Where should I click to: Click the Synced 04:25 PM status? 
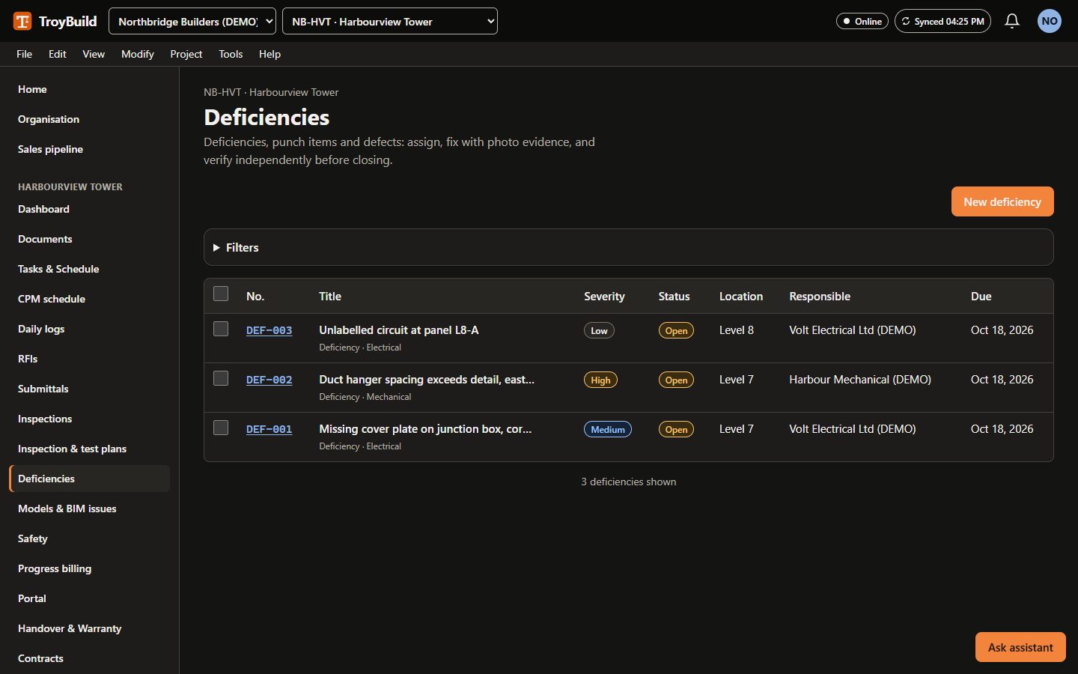tap(943, 21)
